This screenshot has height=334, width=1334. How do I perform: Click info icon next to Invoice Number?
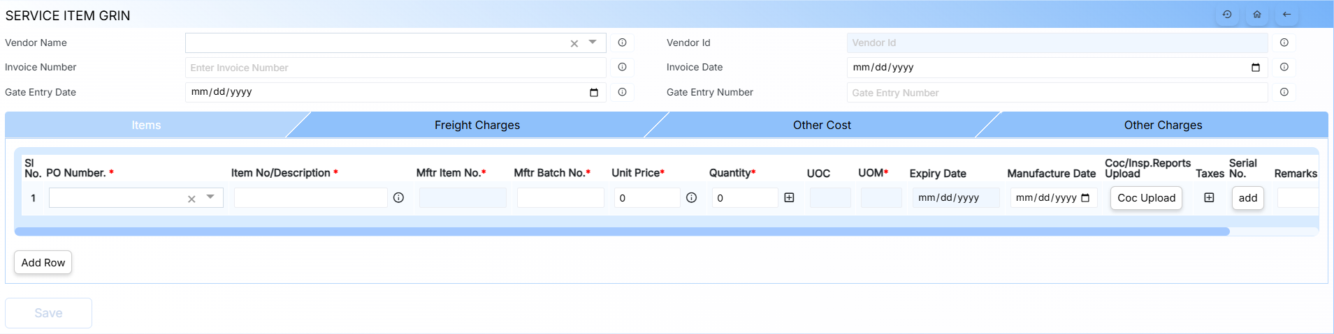point(622,67)
